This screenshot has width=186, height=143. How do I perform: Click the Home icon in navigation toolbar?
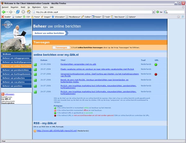pos(29,12)
